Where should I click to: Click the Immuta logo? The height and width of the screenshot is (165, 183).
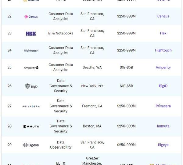point(31,126)
